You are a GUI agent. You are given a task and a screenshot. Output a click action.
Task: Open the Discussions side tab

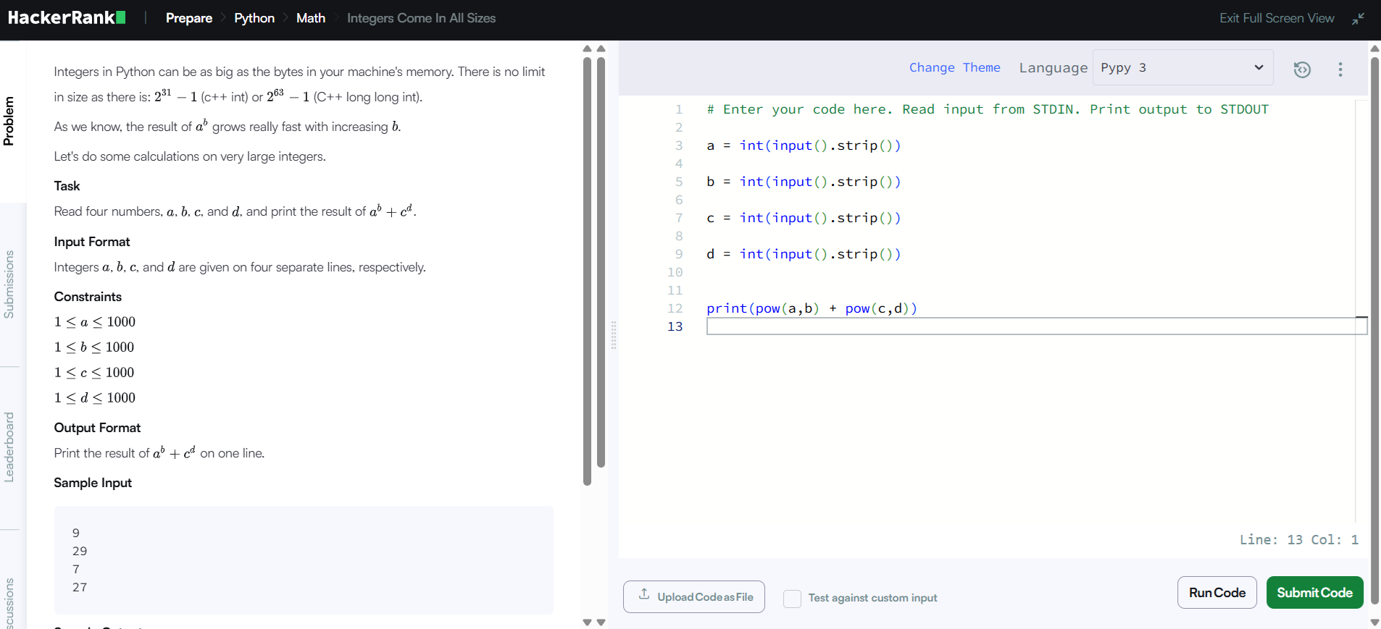pos(9,603)
